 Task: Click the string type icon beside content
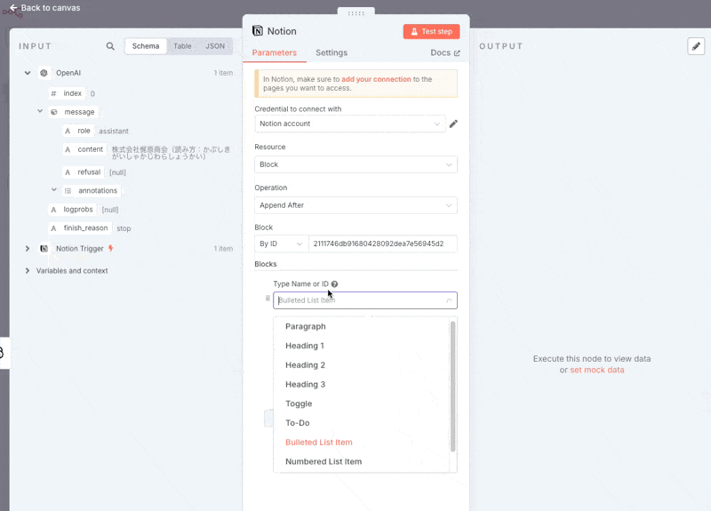point(68,149)
